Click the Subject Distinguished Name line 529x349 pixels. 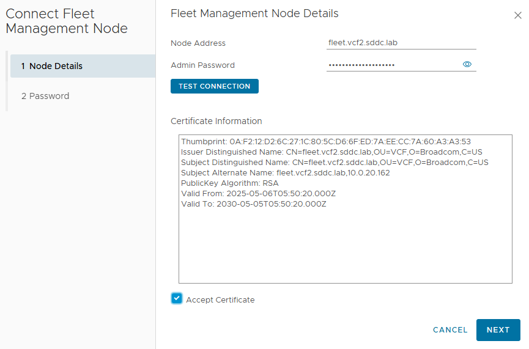pos(335,163)
